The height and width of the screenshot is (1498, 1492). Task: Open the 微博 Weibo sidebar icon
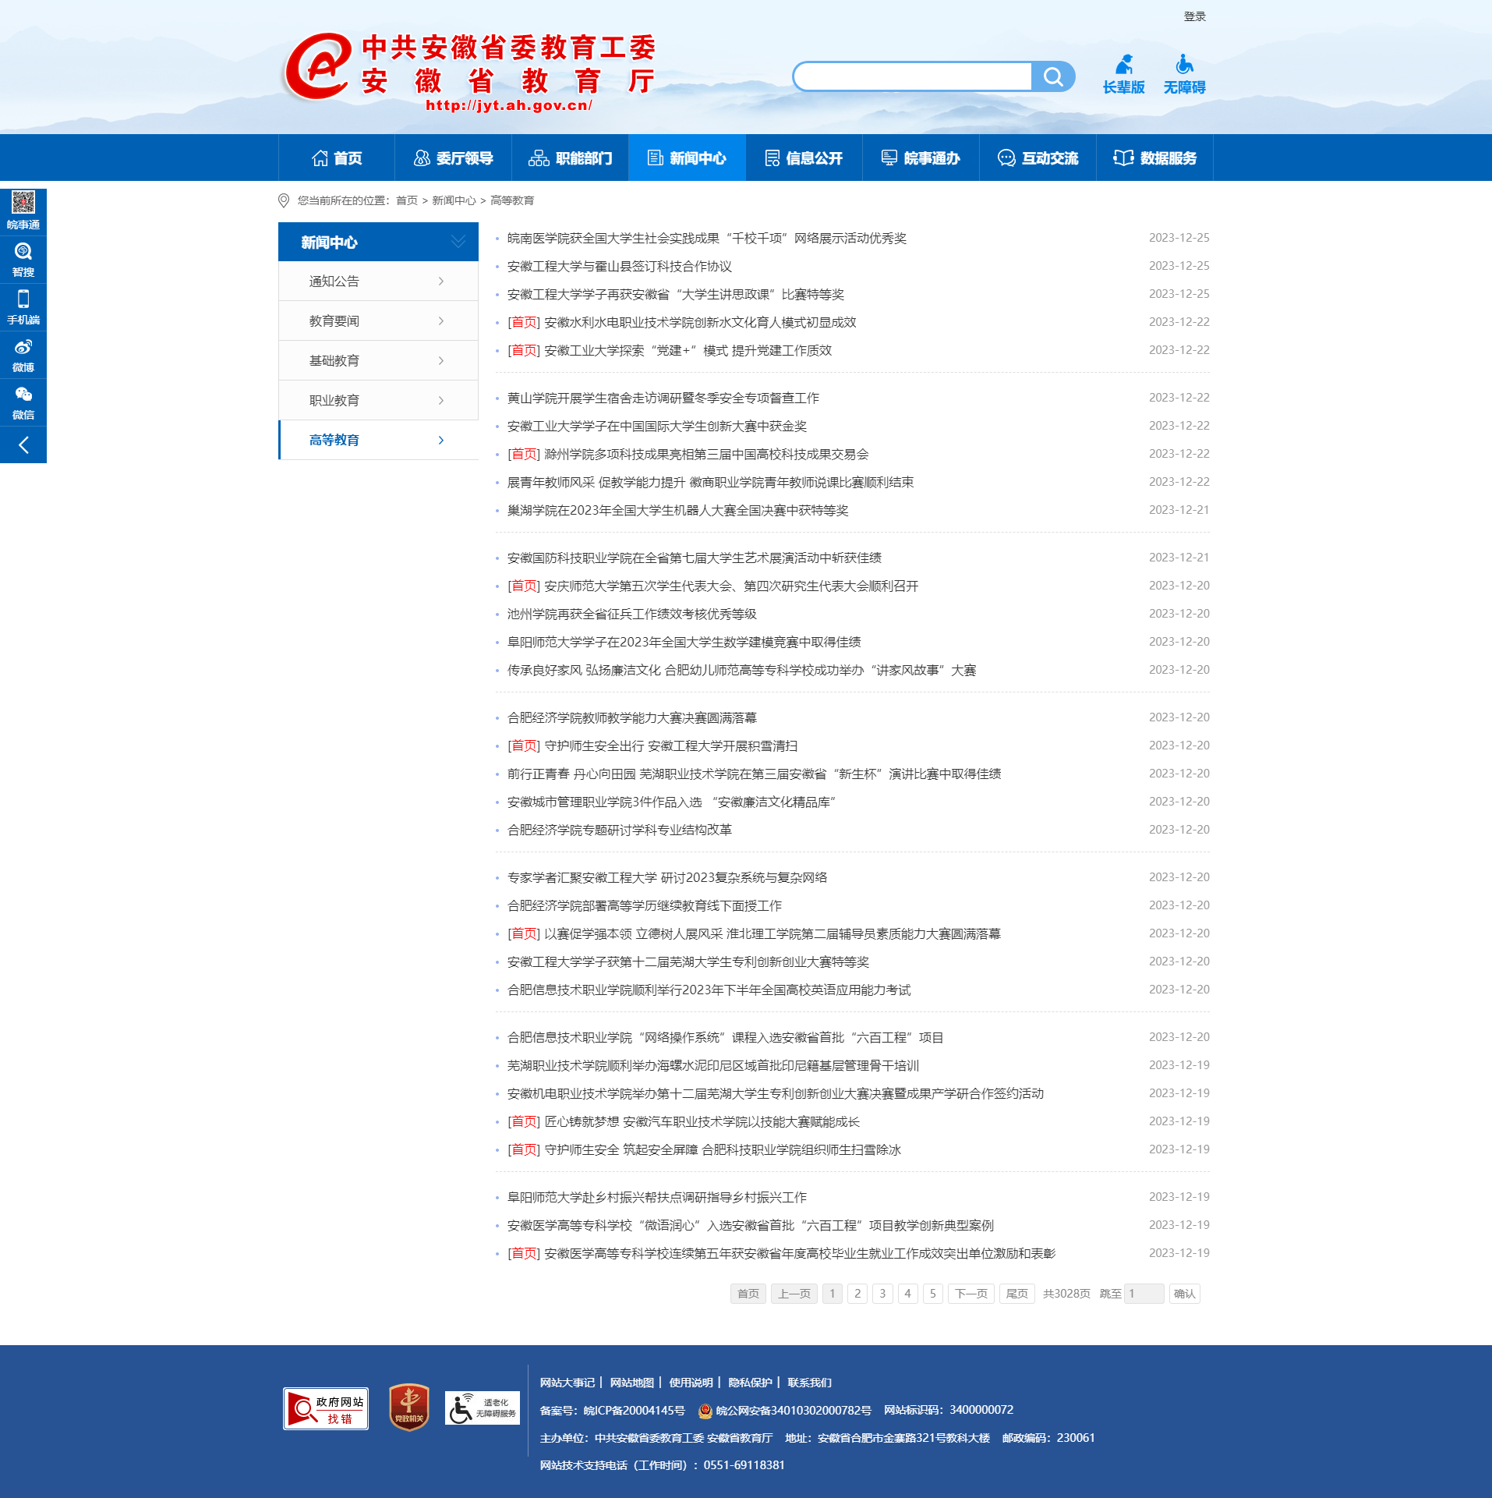[23, 355]
